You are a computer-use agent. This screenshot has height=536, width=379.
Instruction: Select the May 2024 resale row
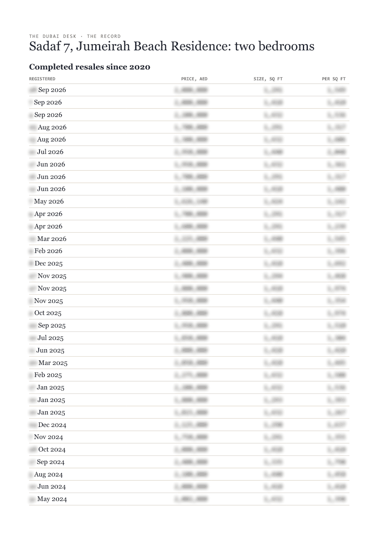(x=189, y=499)
